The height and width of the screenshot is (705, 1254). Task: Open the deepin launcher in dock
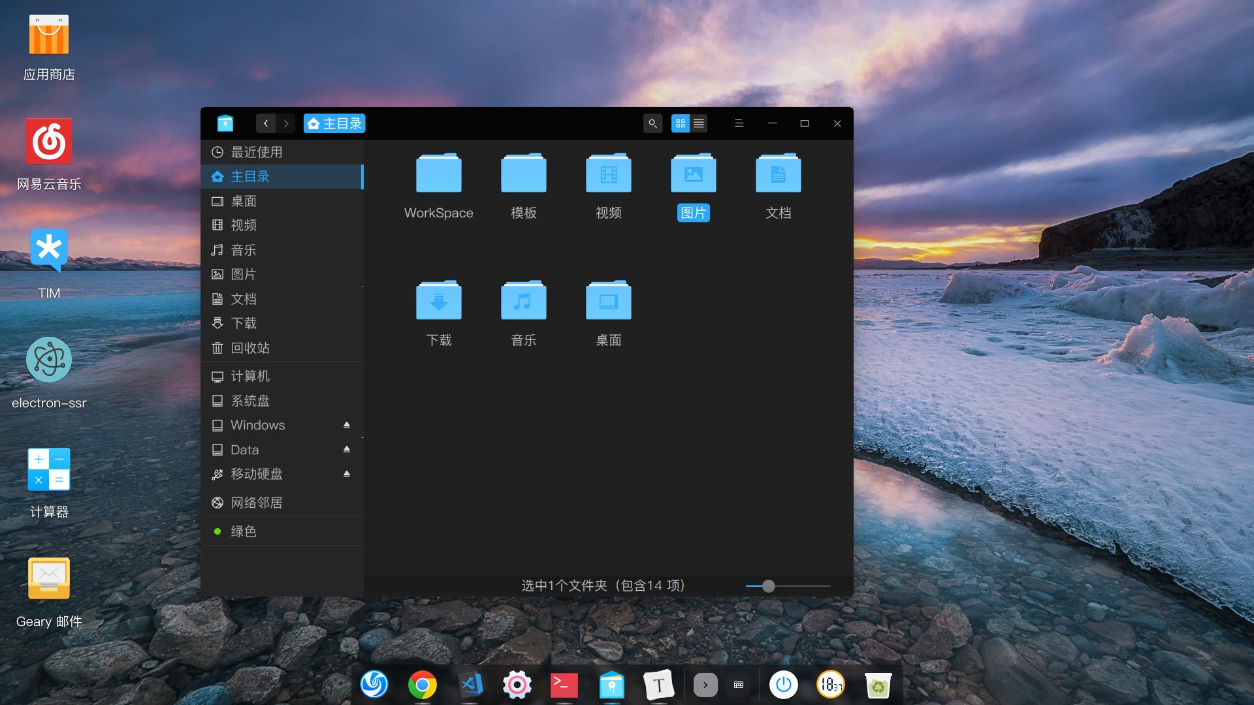[374, 684]
